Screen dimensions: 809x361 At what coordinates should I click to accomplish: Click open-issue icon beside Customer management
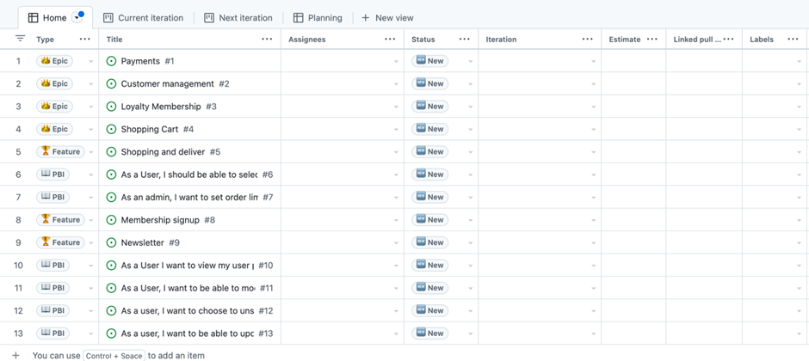pos(111,83)
